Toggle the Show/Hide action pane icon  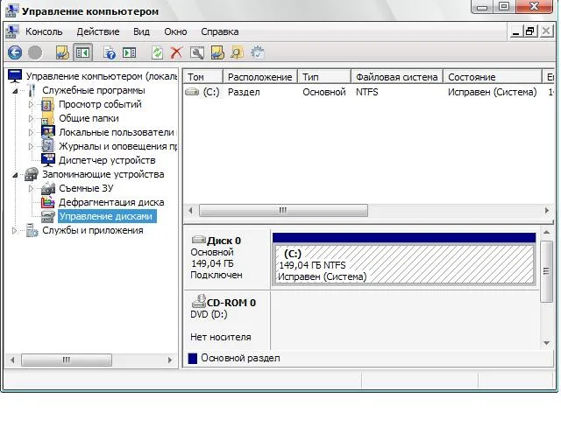pyautogui.click(x=129, y=52)
